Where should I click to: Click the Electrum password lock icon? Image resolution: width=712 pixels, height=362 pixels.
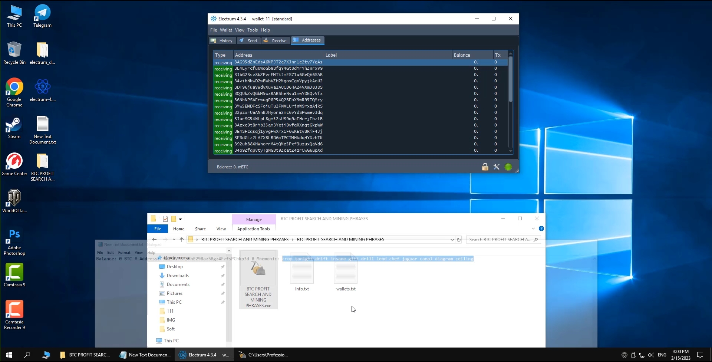tap(485, 167)
